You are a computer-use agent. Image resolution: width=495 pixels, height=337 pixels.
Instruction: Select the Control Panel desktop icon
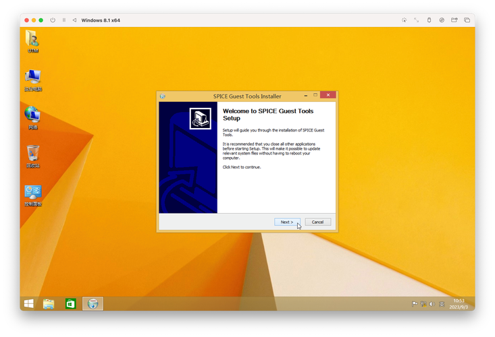33,195
